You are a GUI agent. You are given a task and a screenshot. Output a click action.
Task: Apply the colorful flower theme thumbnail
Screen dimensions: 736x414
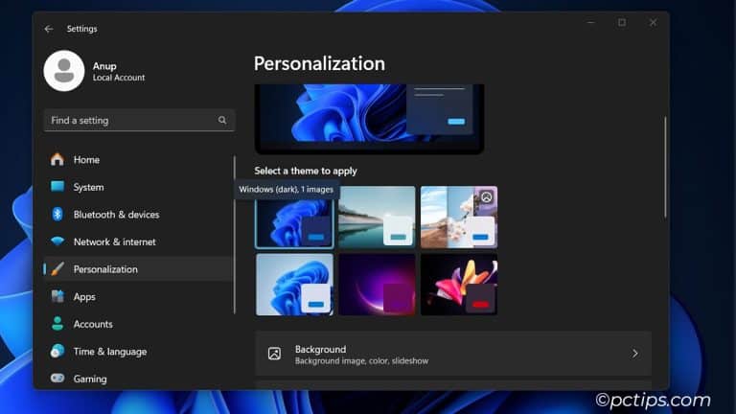point(459,284)
